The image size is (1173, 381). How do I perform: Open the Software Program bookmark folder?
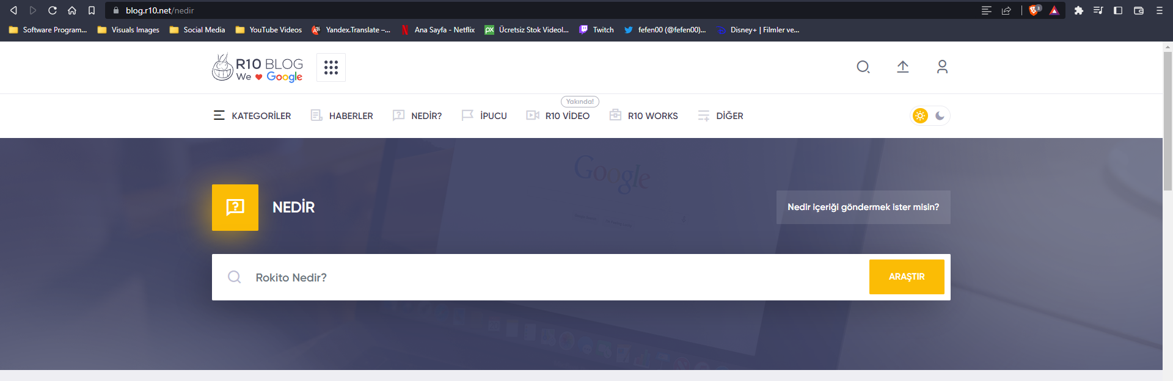(x=48, y=30)
